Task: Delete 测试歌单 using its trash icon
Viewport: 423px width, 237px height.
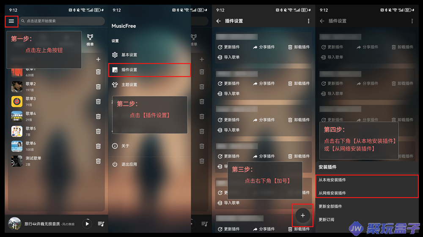Action: 98,161
